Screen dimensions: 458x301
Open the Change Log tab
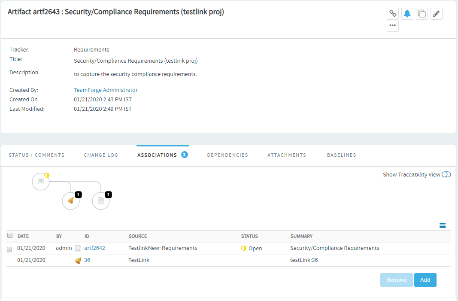click(101, 155)
